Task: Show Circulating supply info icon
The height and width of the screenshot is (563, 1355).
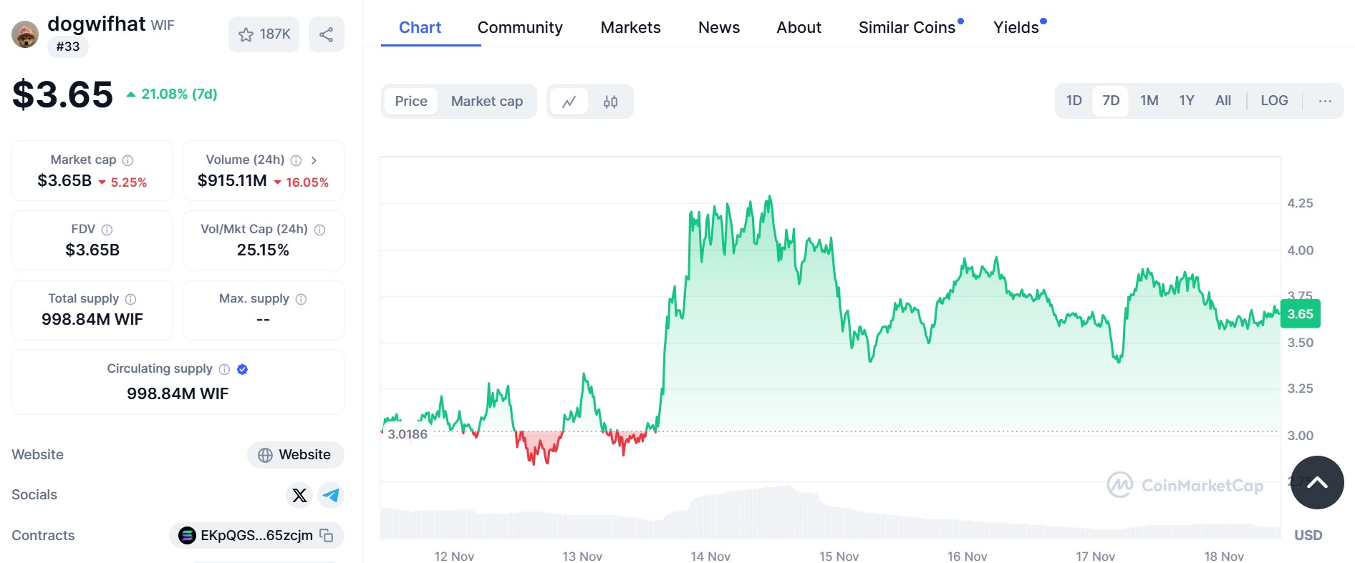Action: pos(224,369)
